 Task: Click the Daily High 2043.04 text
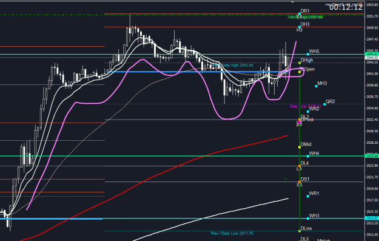tap(238, 66)
